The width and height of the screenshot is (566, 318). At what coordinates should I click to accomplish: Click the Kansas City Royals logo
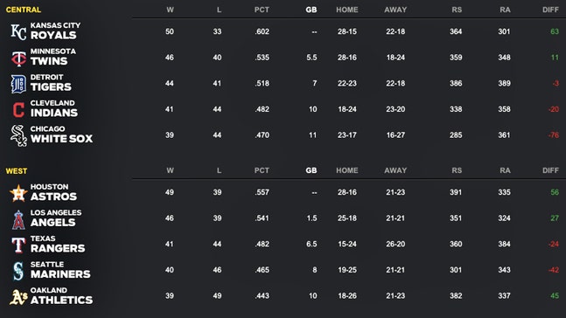[18, 31]
